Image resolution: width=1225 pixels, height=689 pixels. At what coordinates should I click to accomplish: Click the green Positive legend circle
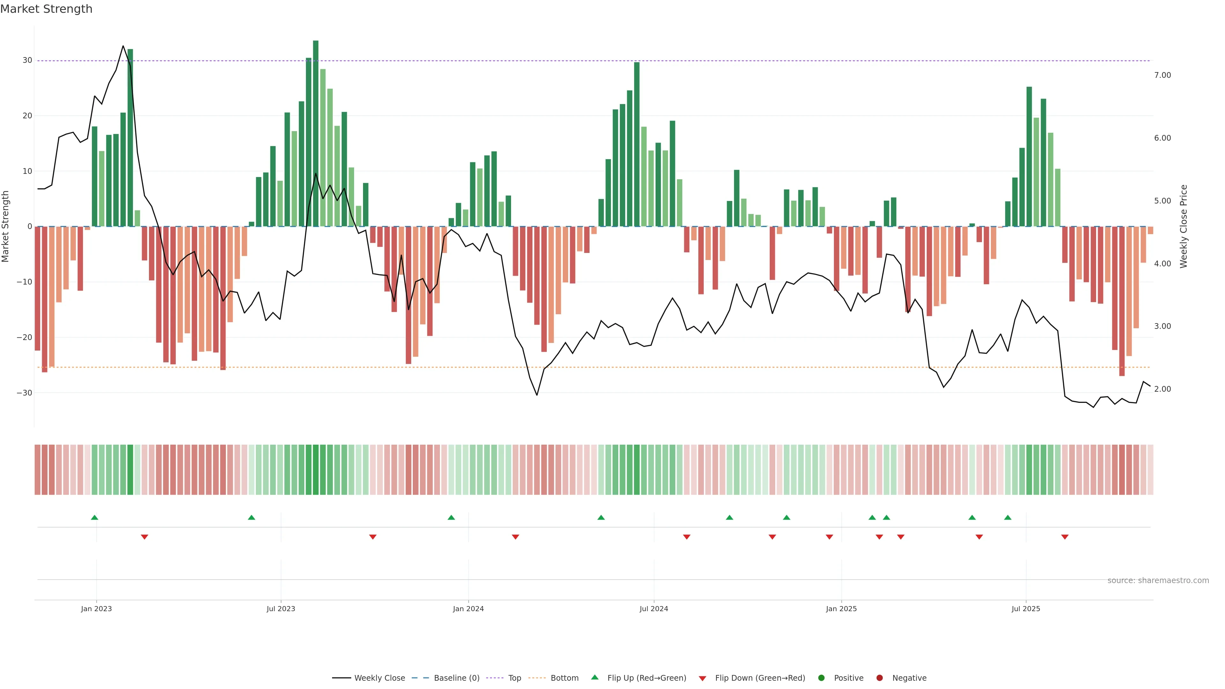coord(821,678)
